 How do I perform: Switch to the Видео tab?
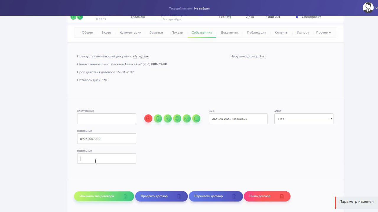[x=106, y=32]
